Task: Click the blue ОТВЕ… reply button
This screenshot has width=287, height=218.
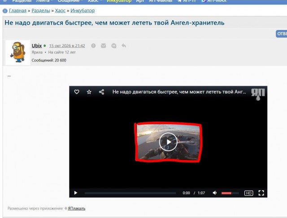Action: click(x=282, y=34)
